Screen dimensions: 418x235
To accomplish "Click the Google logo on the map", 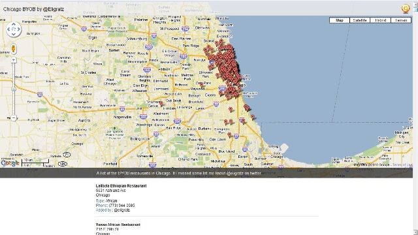I will tap(10, 163).
